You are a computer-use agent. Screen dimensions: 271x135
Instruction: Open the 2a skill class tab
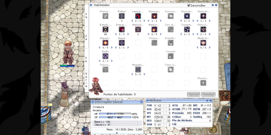[86, 37]
